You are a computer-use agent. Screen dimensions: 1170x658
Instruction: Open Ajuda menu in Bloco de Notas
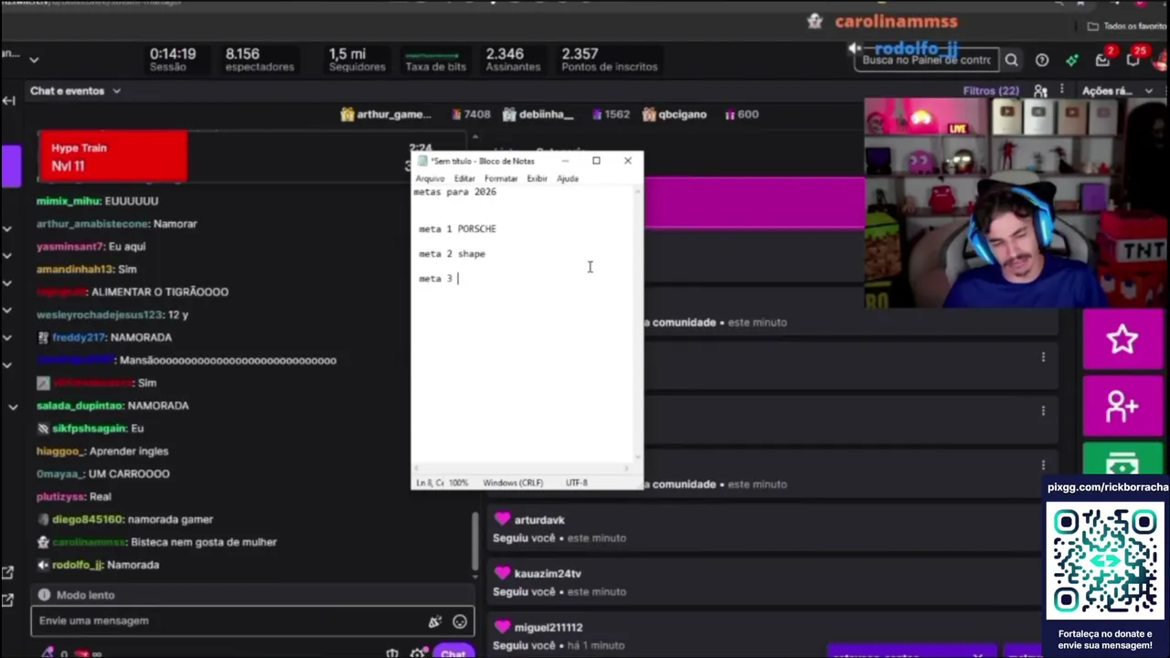click(x=568, y=178)
